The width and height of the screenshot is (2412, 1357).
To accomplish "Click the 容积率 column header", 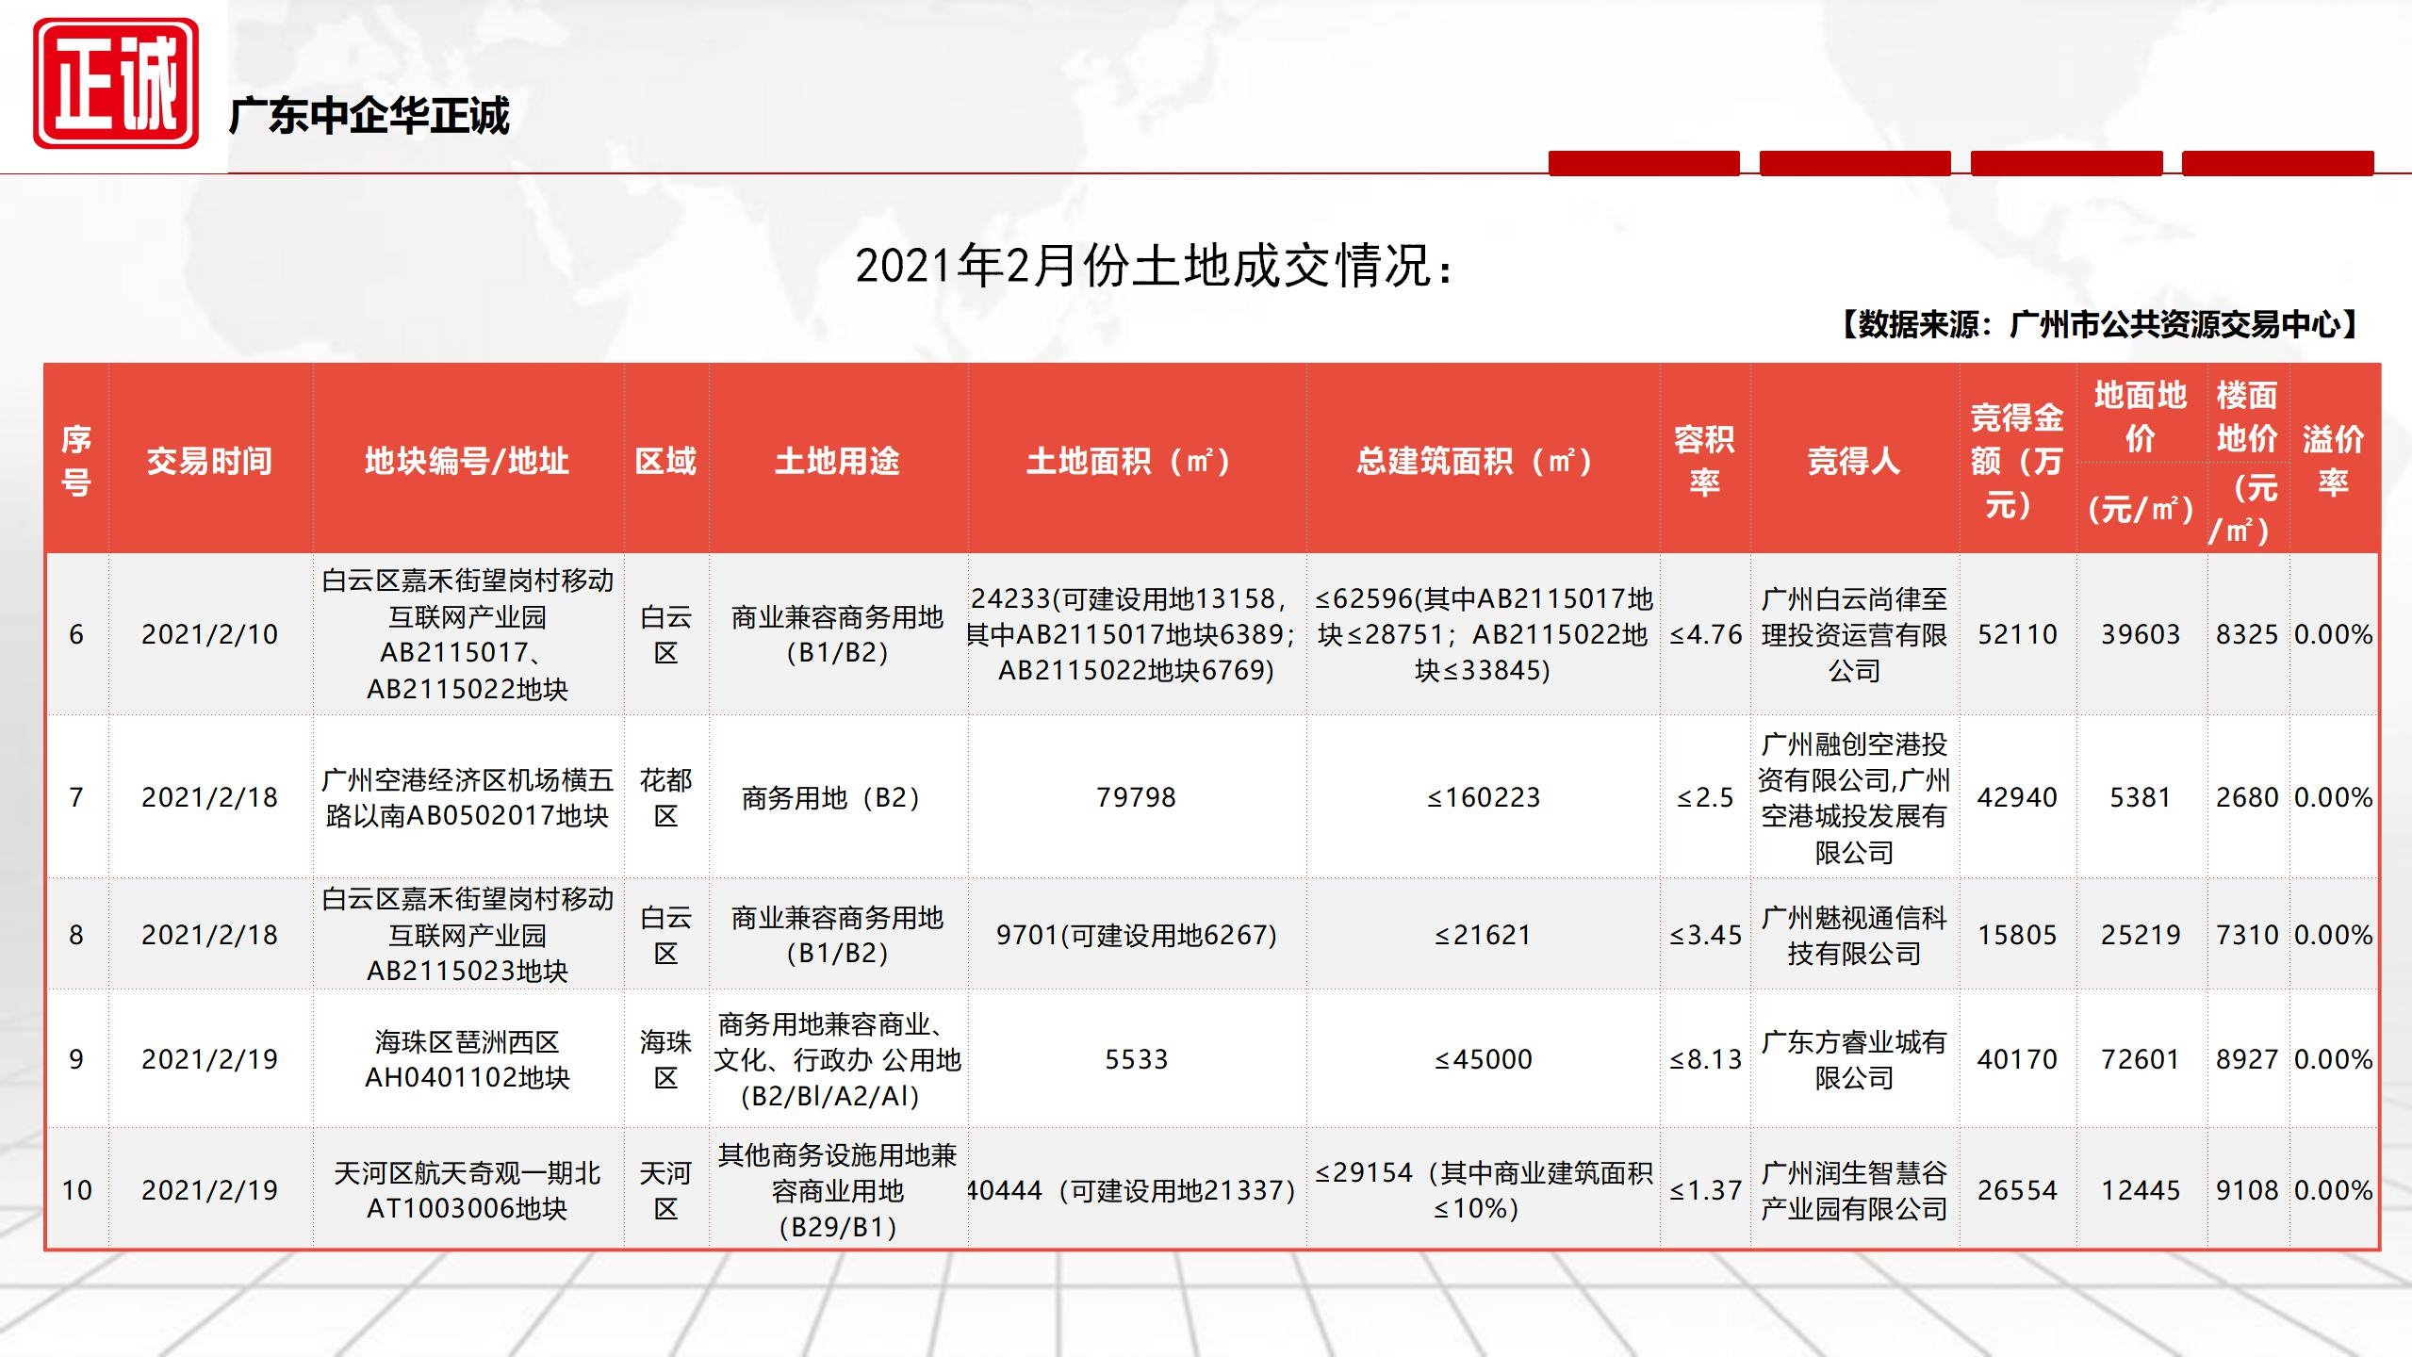I will click(1704, 461).
